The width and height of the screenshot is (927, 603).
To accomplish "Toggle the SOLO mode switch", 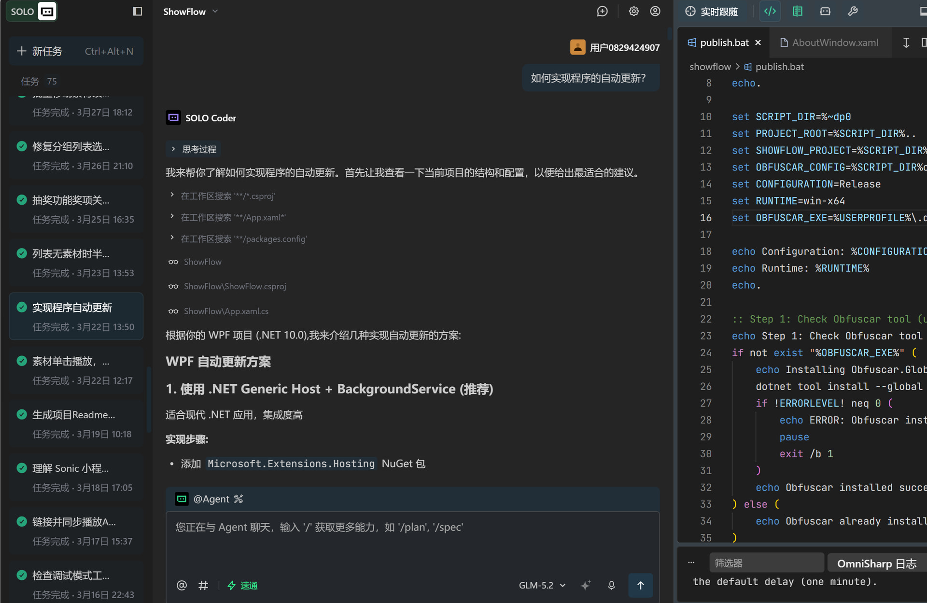I will click(x=32, y=12).
